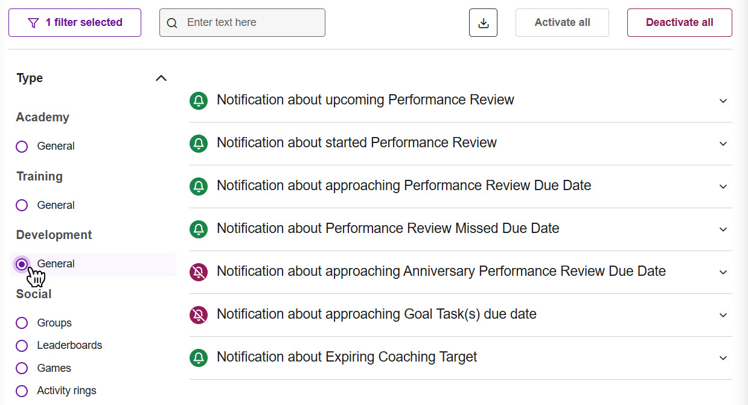
Task: Expand Goal Task(s) due date notification chevron
Action: point(723,315)
